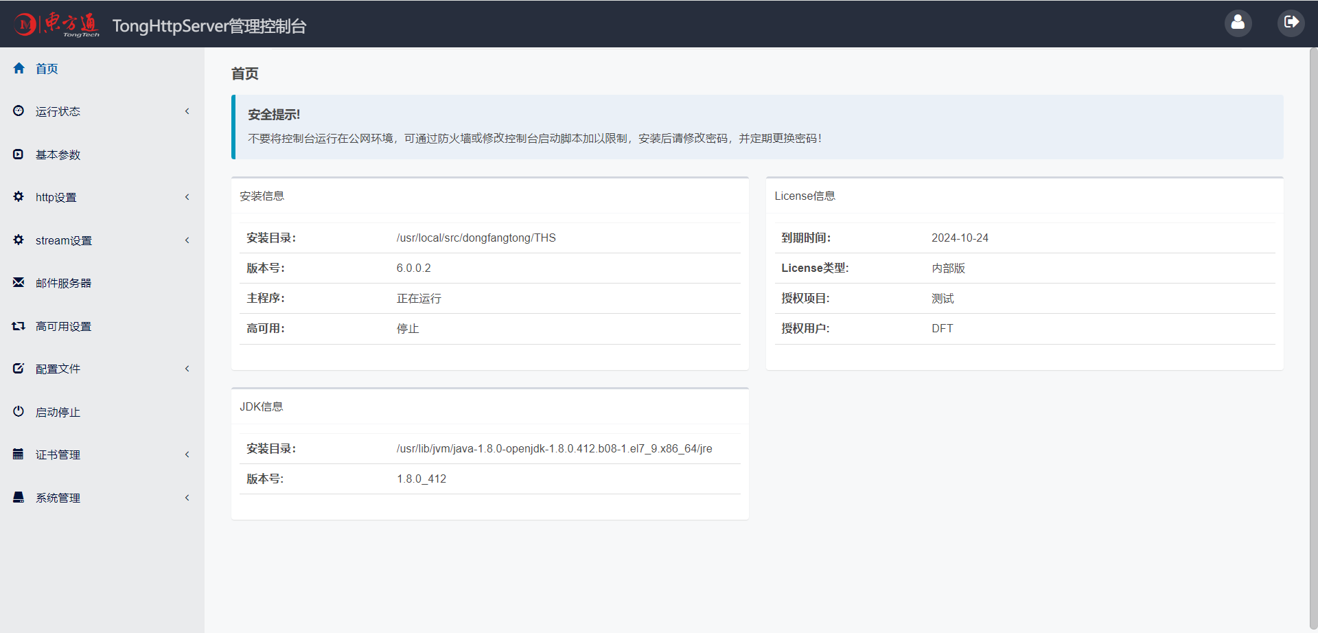Click the gear icon beside http设置

19,196
